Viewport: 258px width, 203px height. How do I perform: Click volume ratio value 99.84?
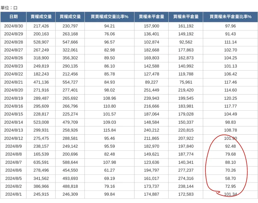(109, 194)
